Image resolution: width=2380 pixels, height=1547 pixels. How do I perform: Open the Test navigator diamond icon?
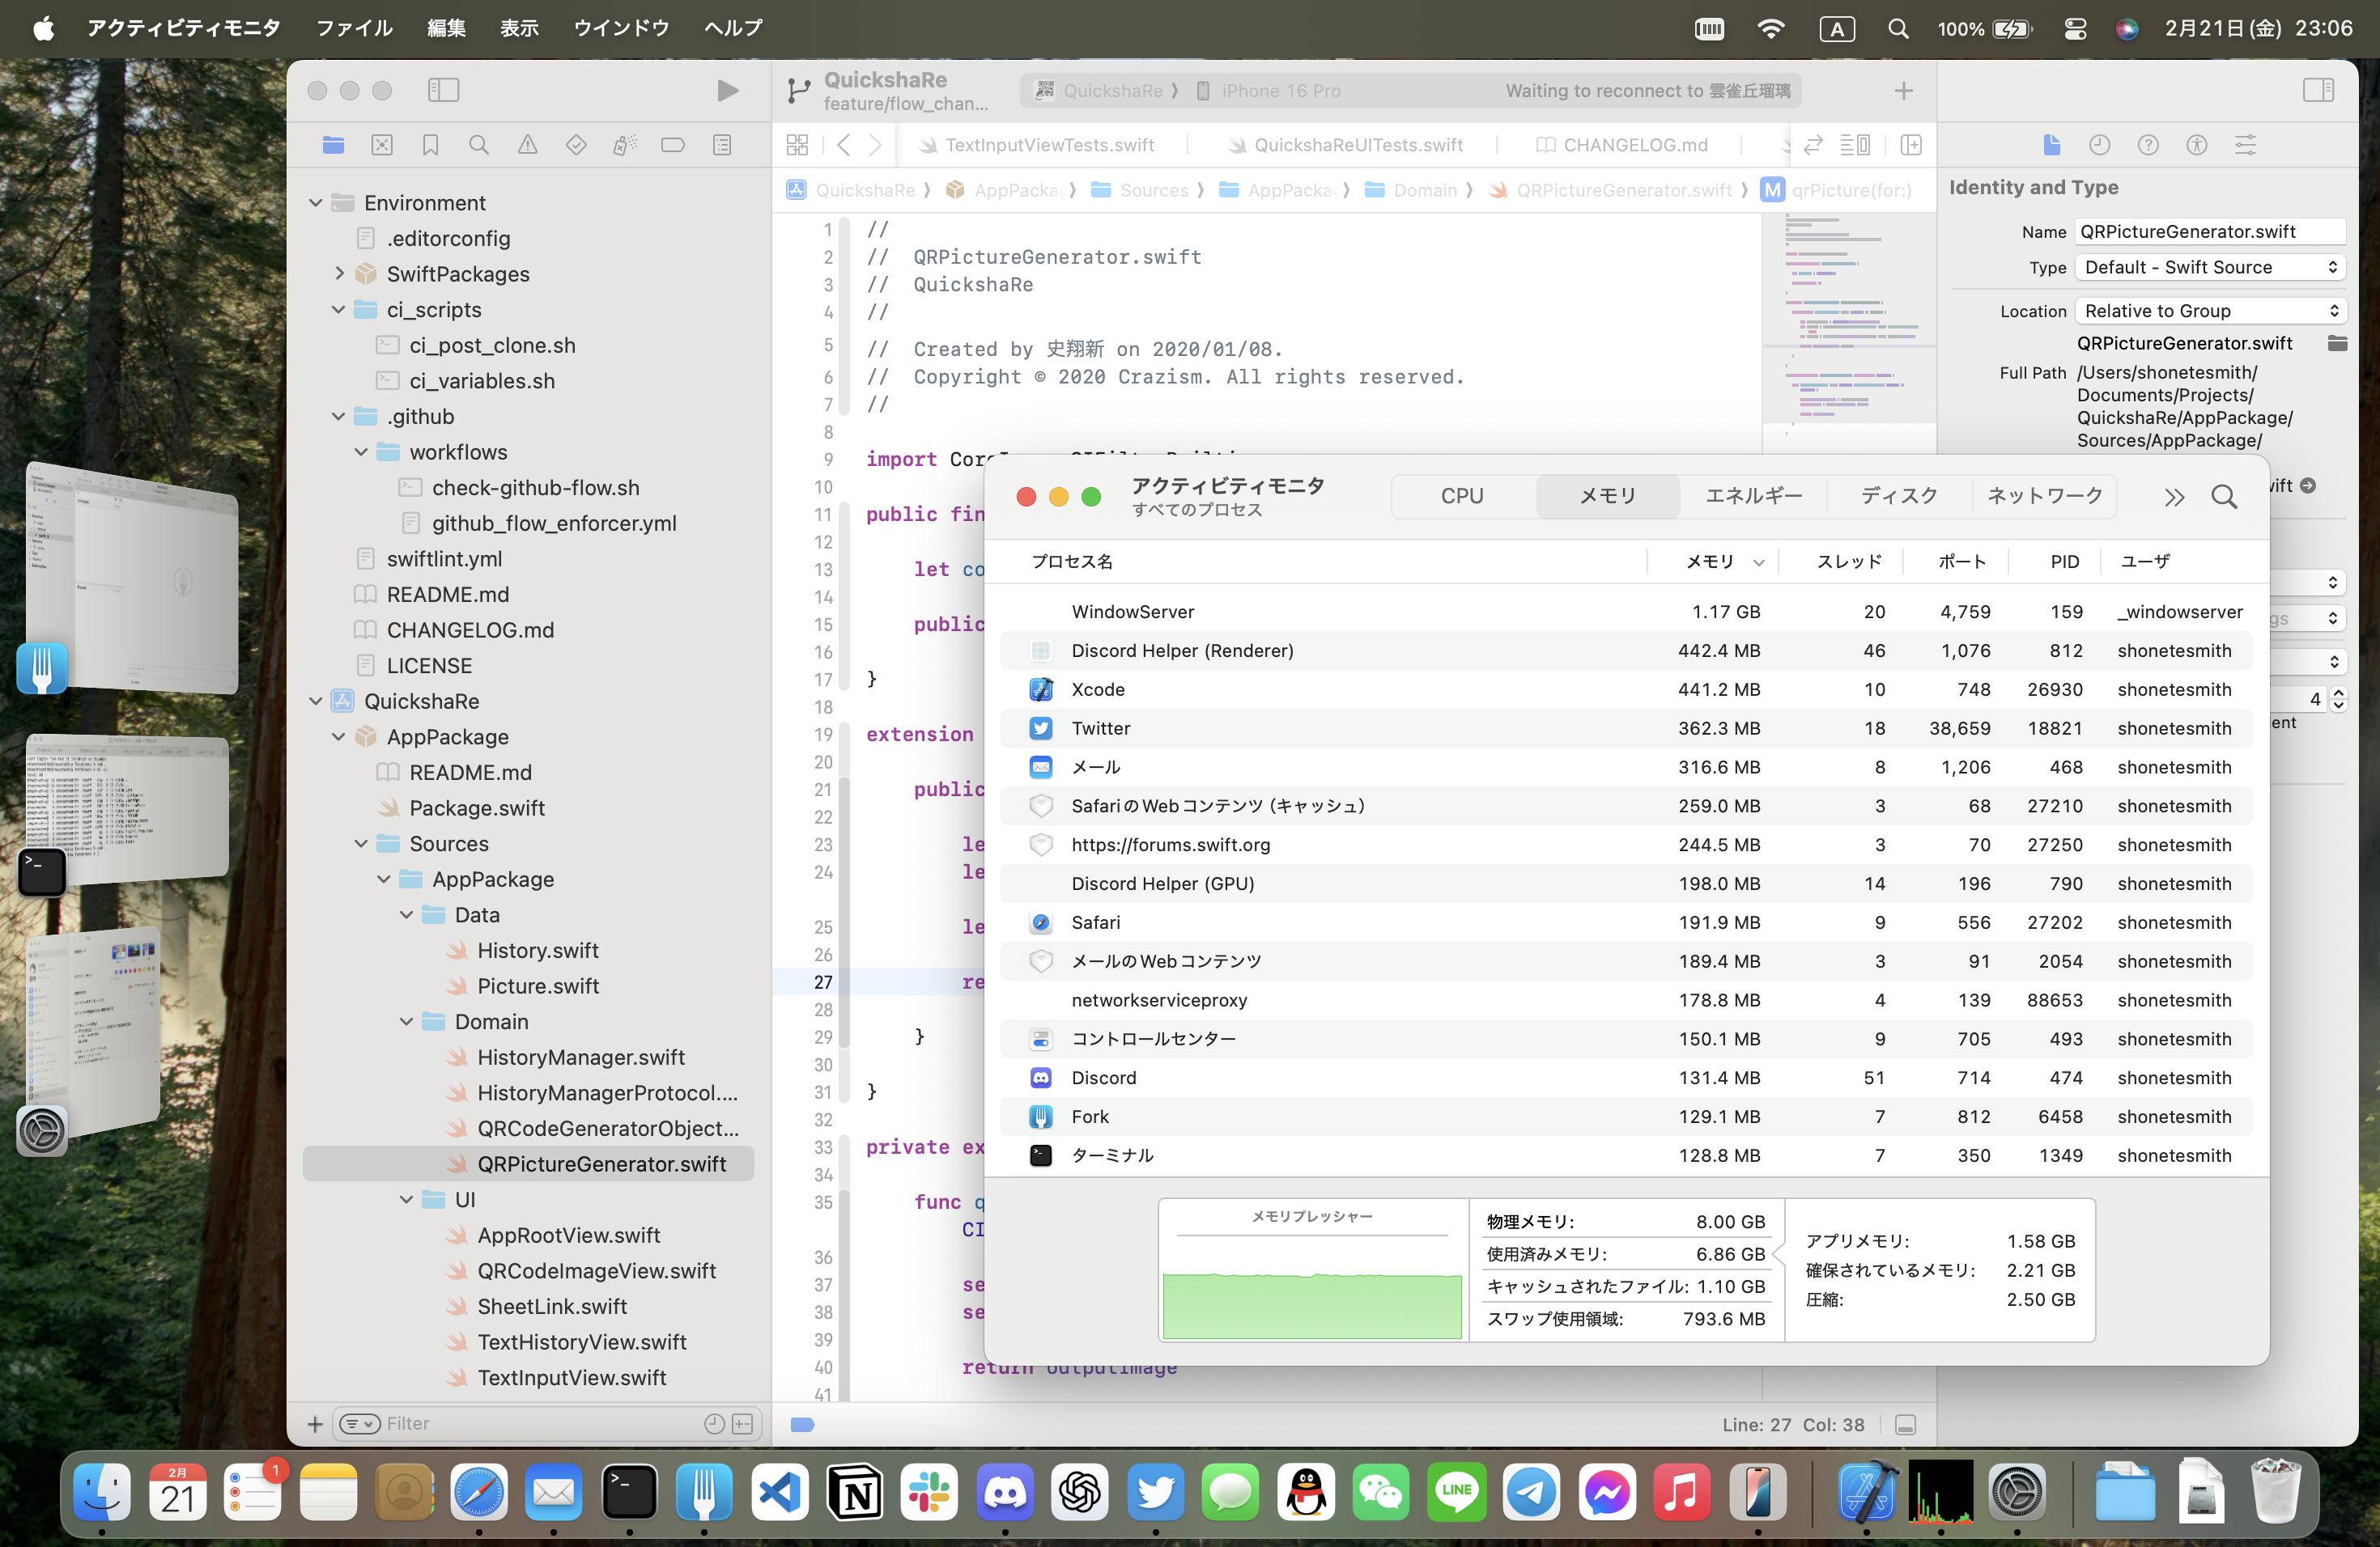576,145
